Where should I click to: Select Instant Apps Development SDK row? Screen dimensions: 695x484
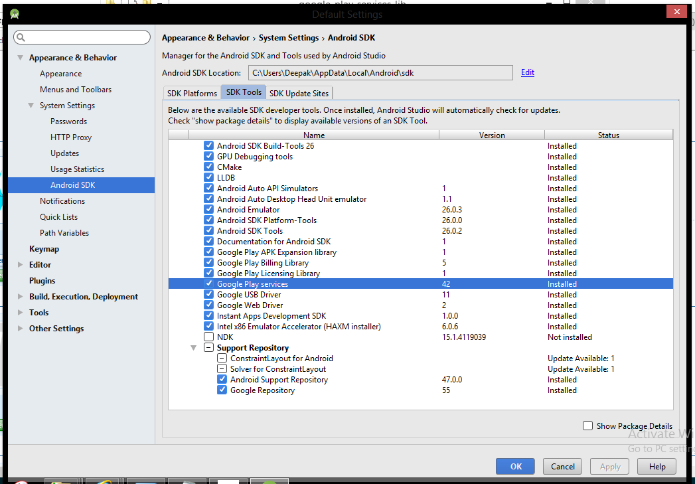pyautogui.click(x=421, y=315)
